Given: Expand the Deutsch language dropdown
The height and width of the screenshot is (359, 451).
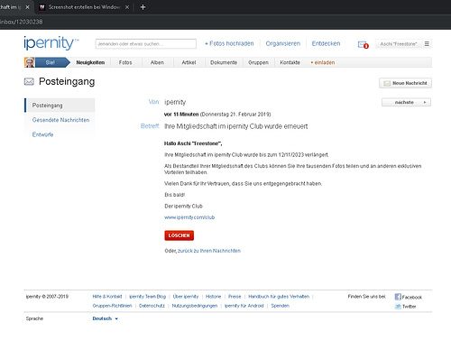Looking at the screenshot, I should (x=105, y=318).
